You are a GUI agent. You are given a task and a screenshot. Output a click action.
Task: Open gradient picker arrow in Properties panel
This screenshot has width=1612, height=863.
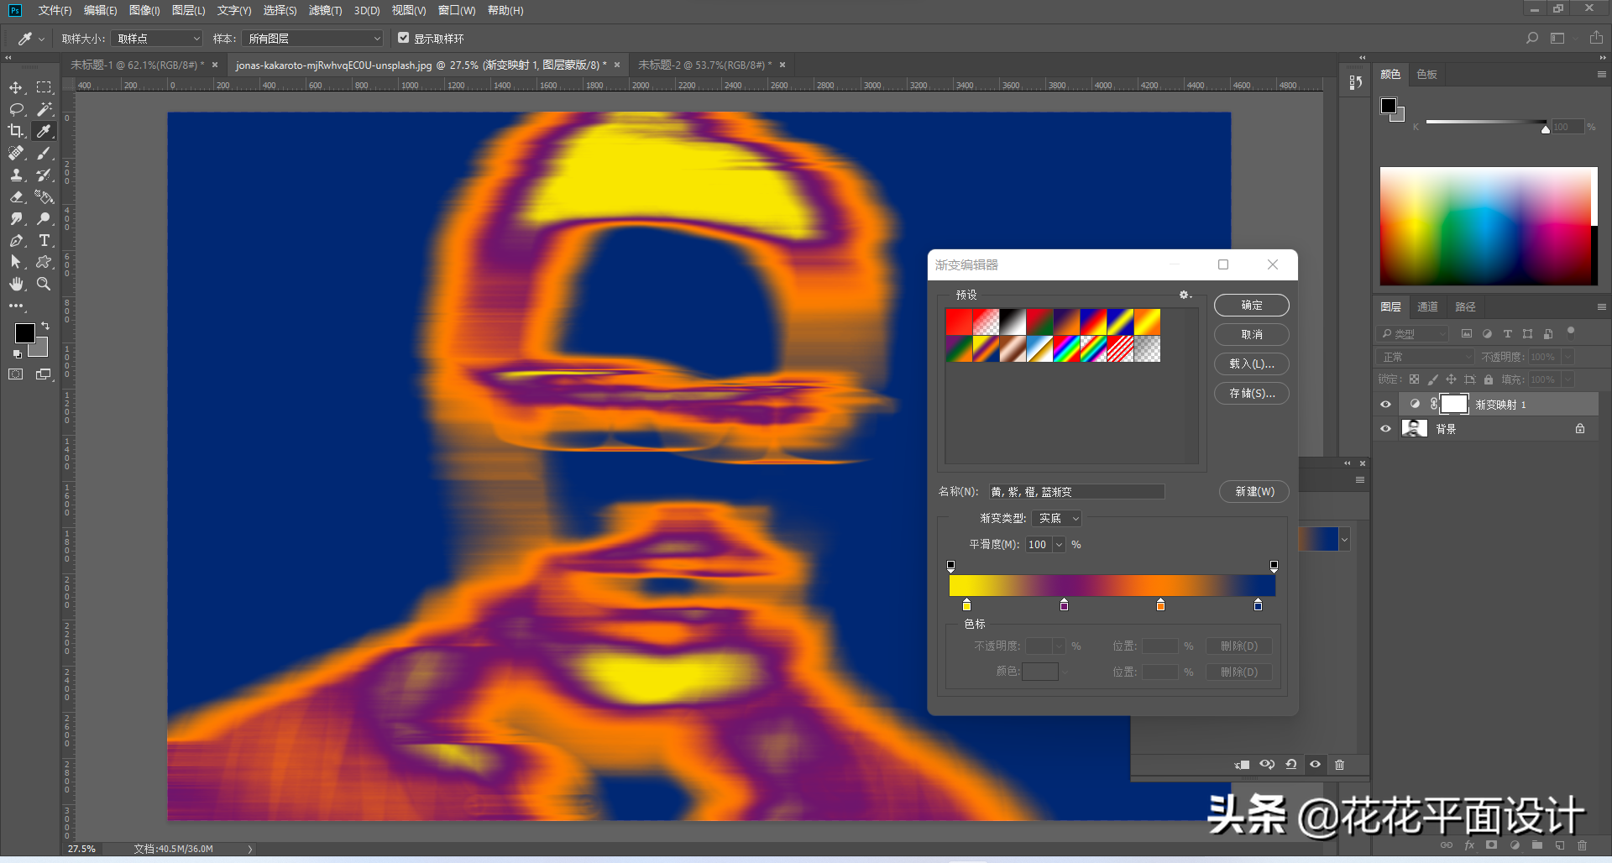(1344, 540)
